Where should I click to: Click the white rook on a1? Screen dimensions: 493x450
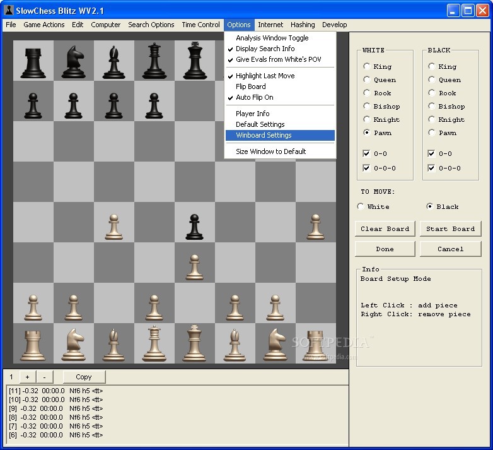pos(33,345)
